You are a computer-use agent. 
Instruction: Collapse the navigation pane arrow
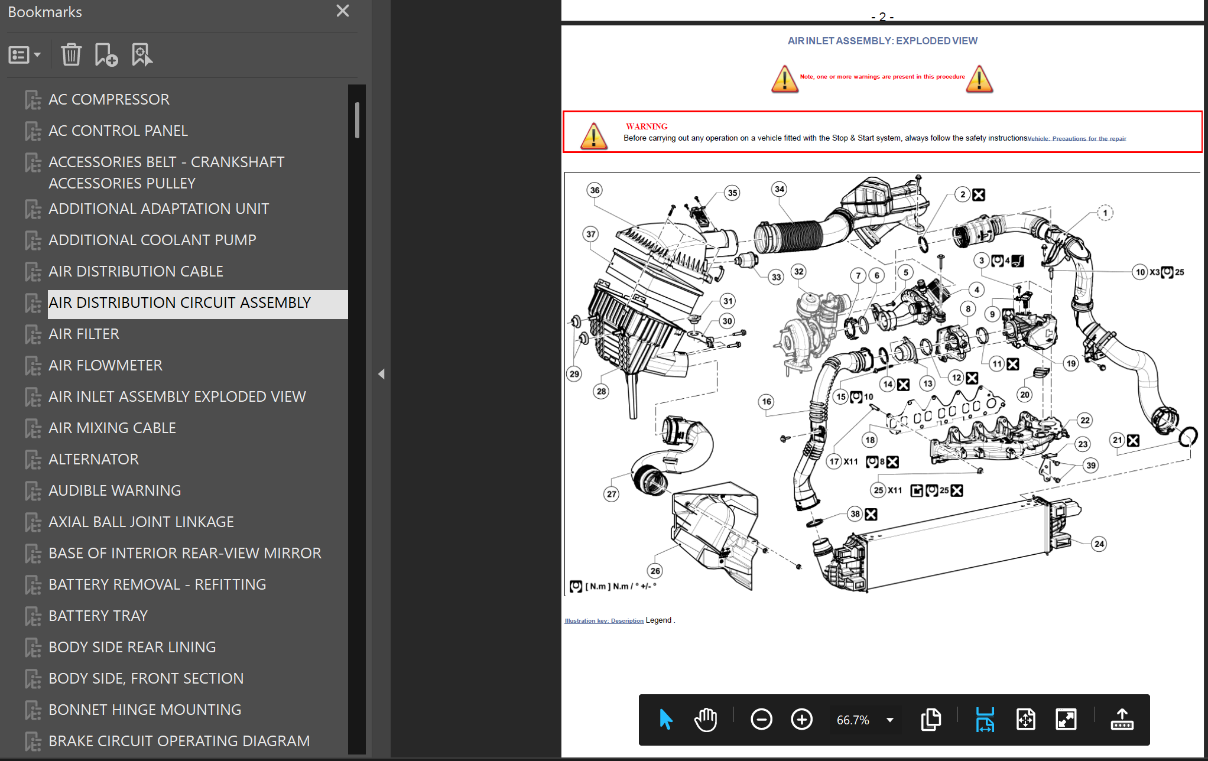[x=381, y=374]
